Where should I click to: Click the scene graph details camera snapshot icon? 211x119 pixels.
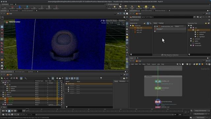pyautogui.click(x=124, y=78)
